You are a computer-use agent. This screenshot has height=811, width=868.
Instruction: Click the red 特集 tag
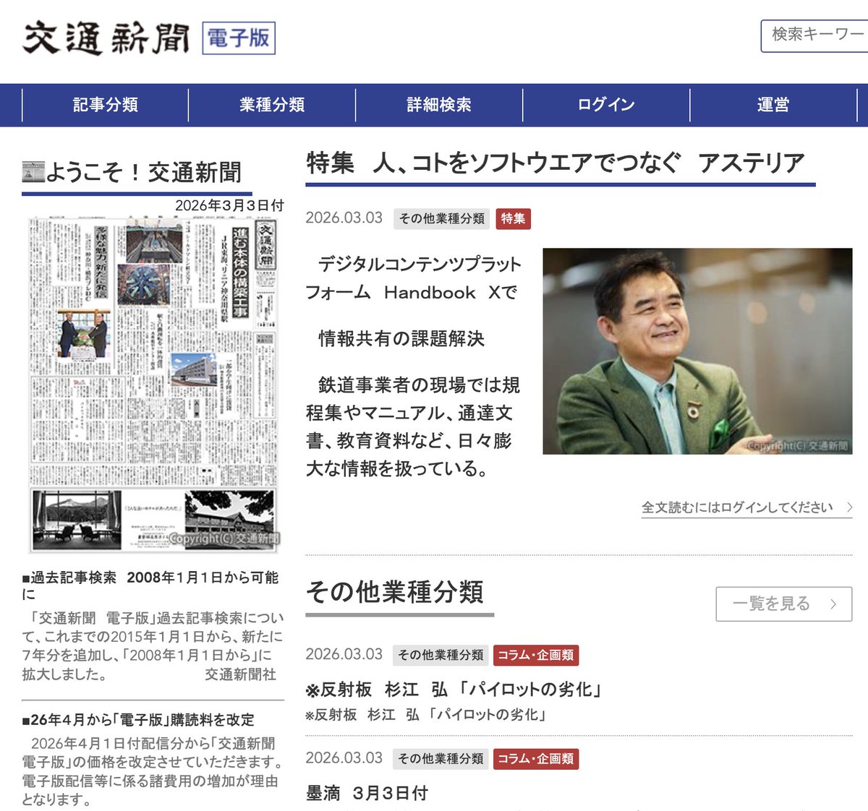pos(514,218)
